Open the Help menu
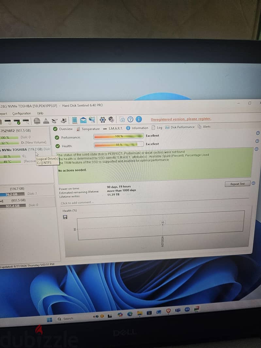 (x=40, y=113)
